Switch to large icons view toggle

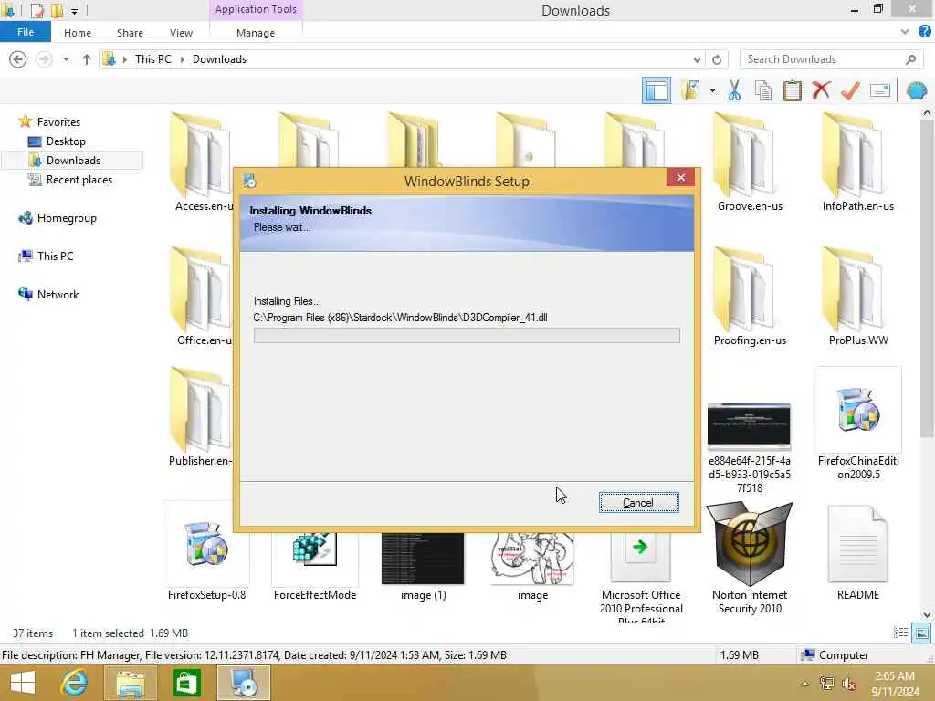[921, 633]
